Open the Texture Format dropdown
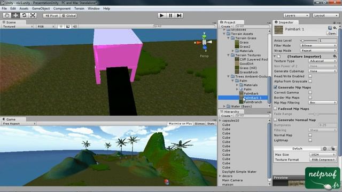The image size is (342, 192). 323,159
